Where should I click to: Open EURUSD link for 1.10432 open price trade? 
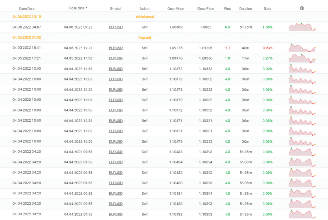click(x=115, y=173)
